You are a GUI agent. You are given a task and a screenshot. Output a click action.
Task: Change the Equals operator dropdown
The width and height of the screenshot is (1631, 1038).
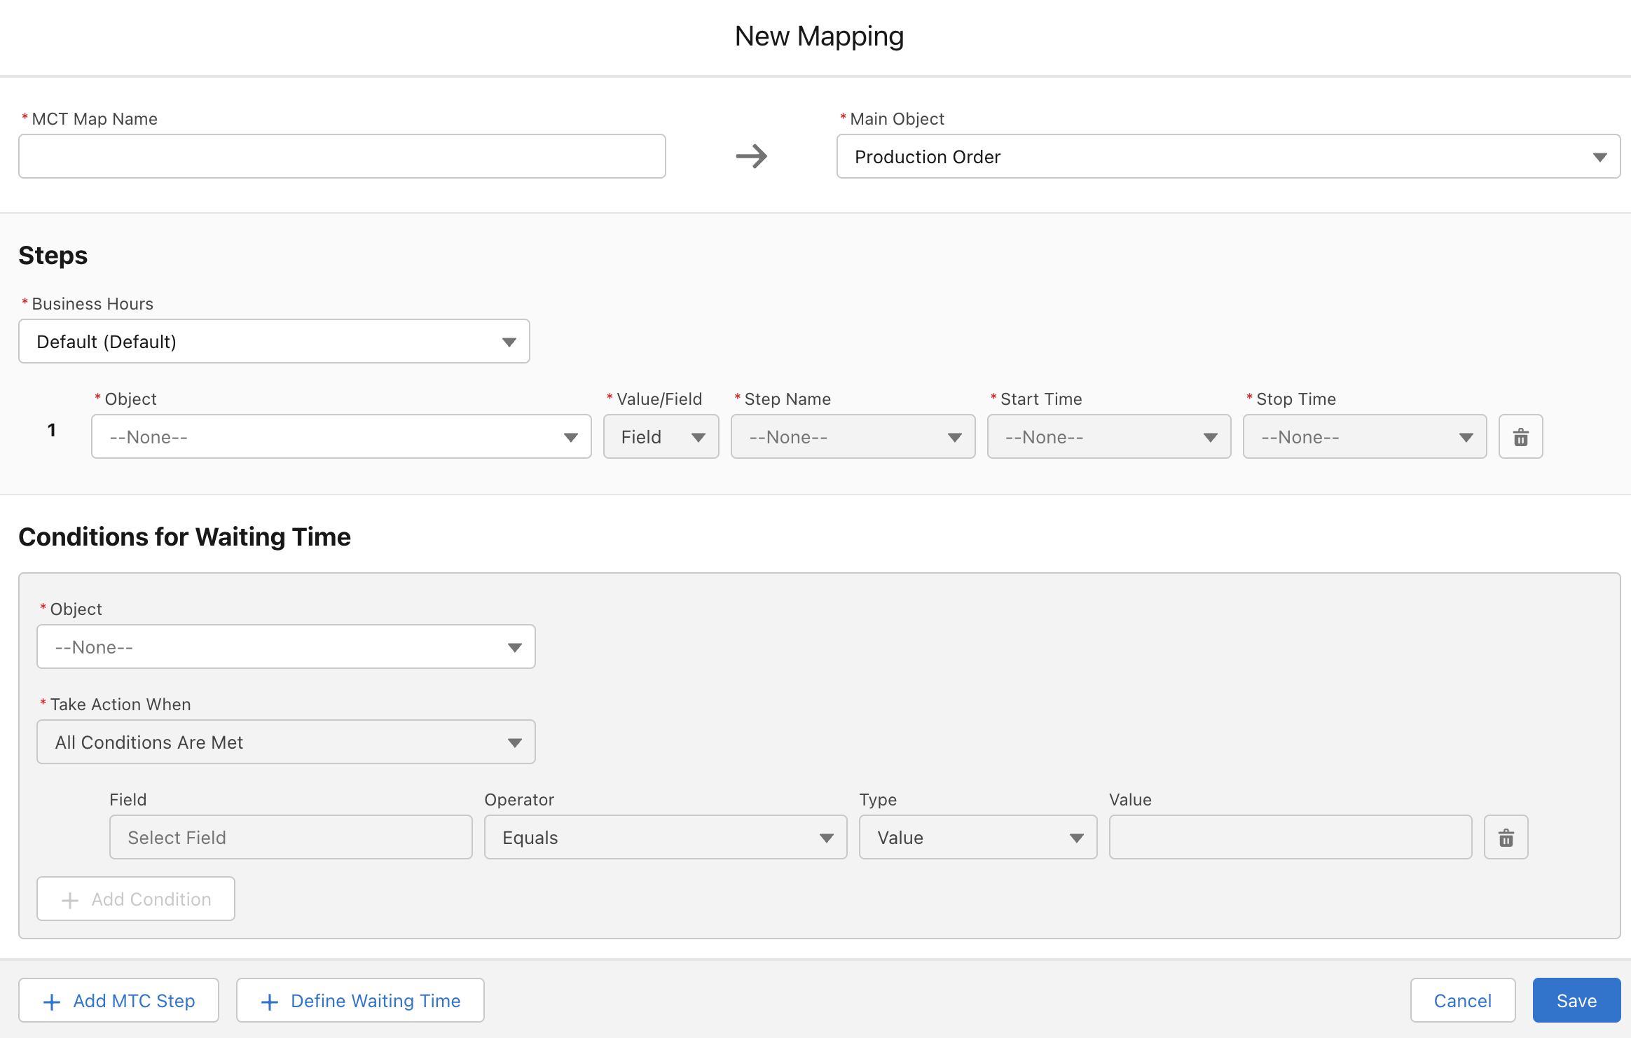[665, 838]
